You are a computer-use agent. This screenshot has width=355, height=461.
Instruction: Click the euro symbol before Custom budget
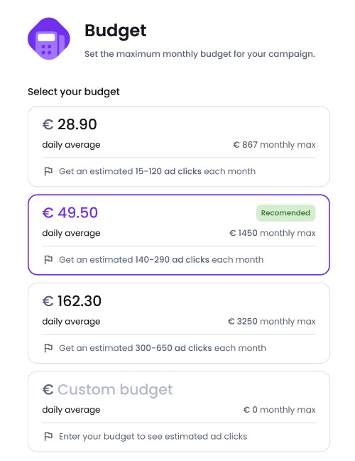(48, 389)
